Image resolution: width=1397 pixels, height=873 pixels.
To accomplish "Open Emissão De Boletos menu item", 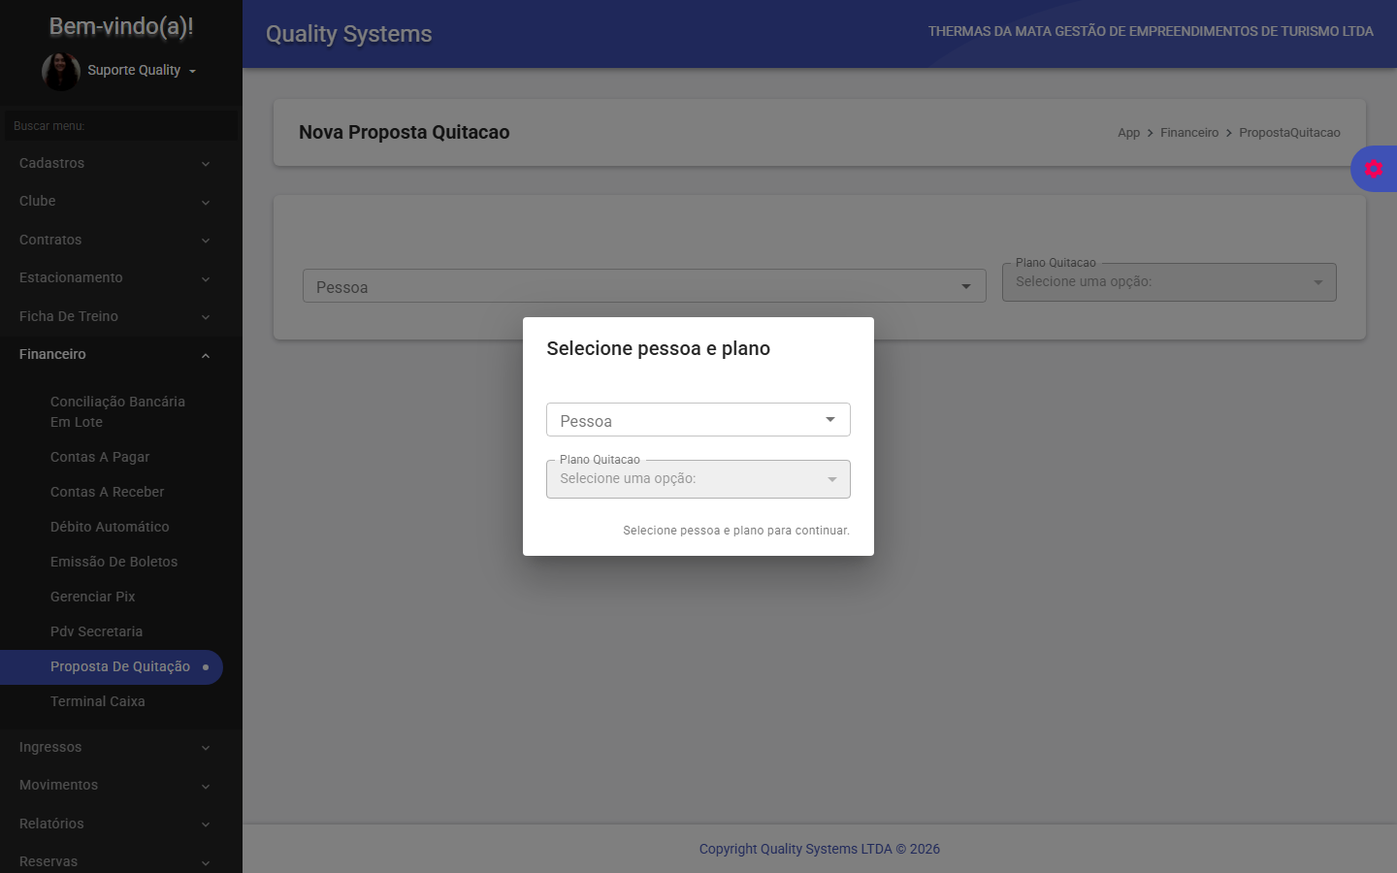I will 114,562.
